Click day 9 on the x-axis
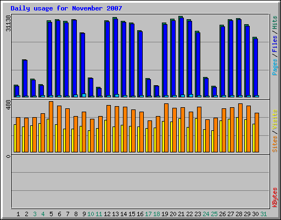The width and height of the screenshot is (281, 220). [84, 214]
